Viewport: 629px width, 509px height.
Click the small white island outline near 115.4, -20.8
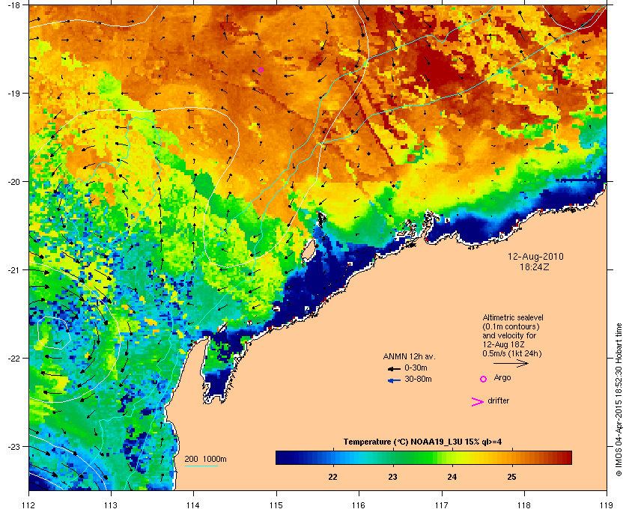click(x=308, y=250)
